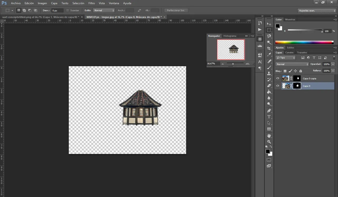The height and width of the screenshot is (197, 338).
Task: Click the Navigator zoom slider
Action: [233, 63]
